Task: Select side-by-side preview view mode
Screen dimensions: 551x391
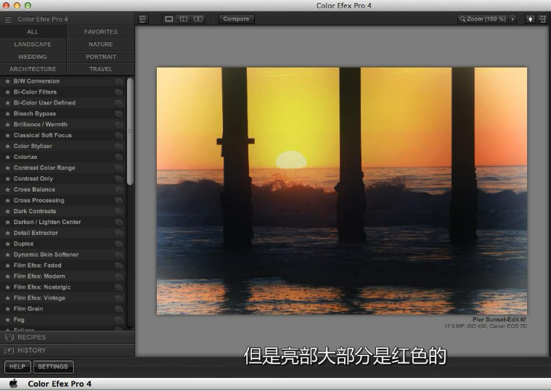Action: (198, 19)
